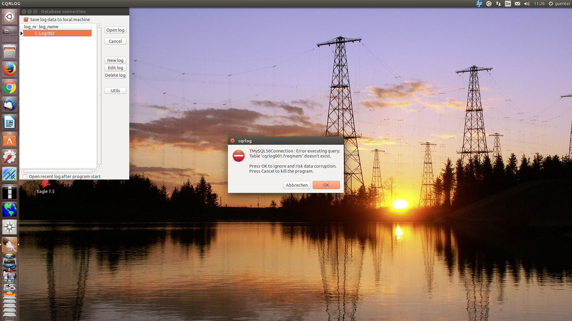
Task: Select the Log 002 row
Action: [x=57, y=33]
